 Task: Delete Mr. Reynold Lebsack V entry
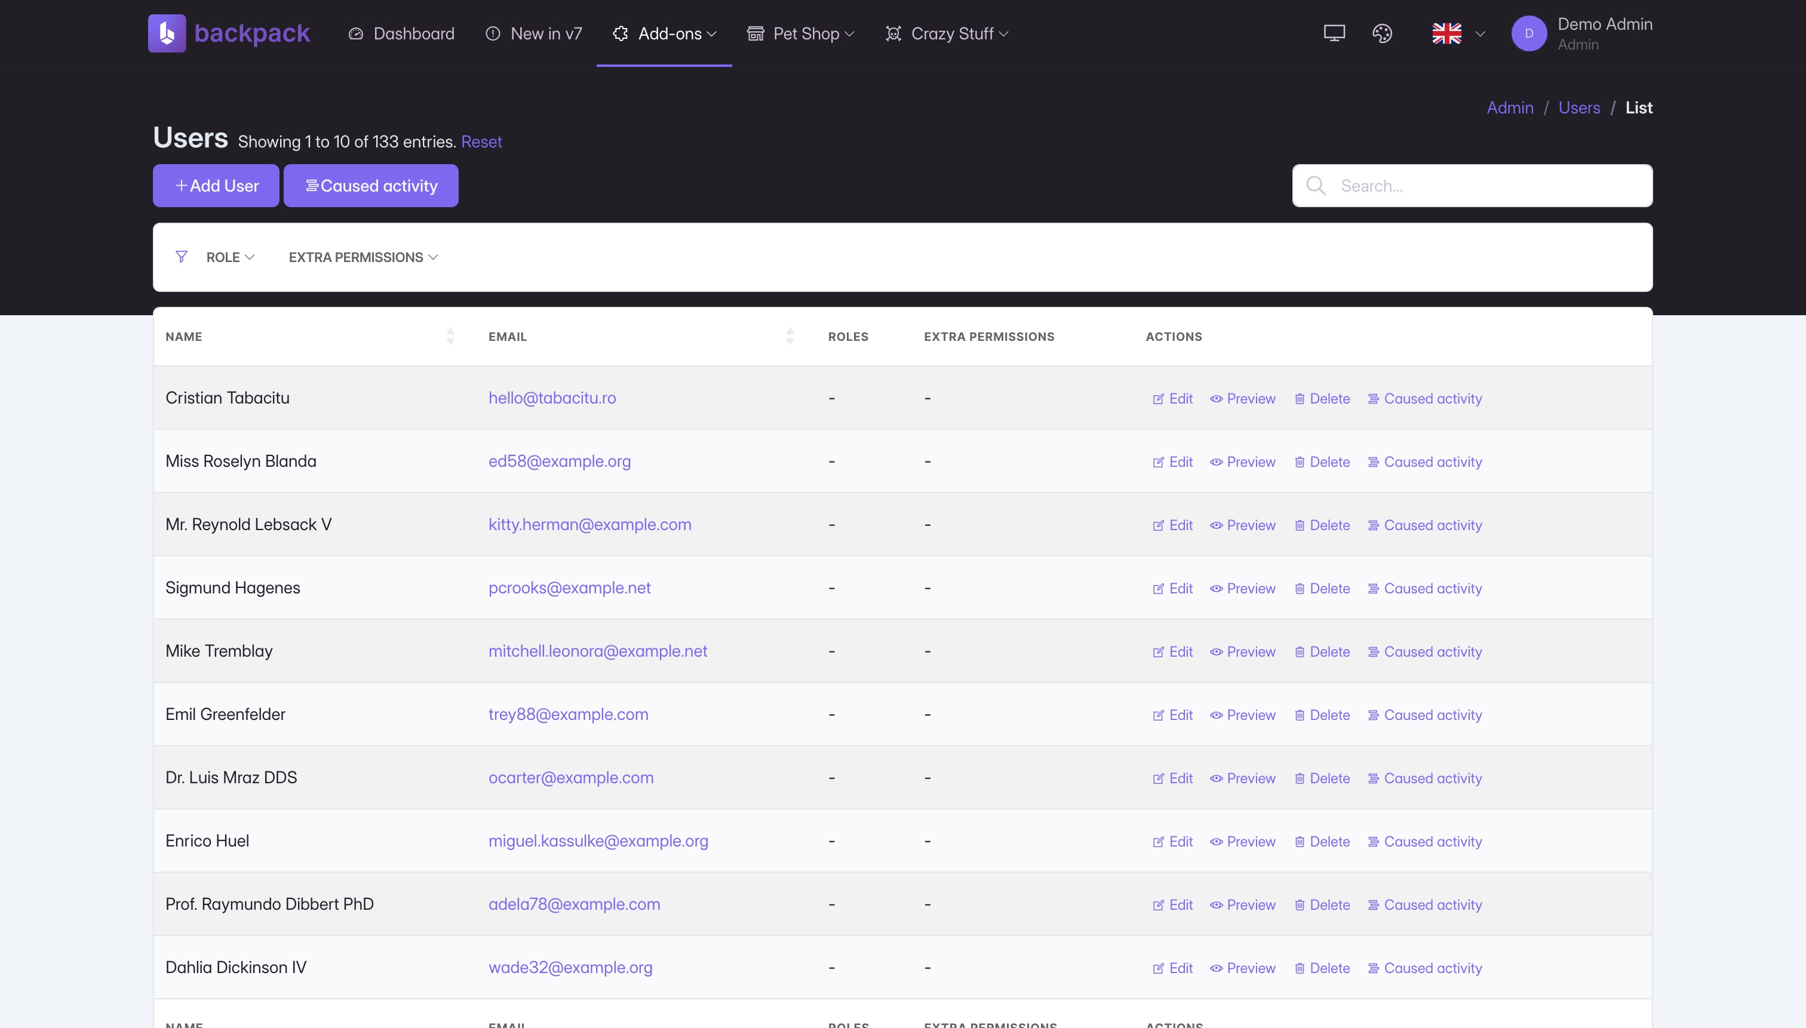[x=1322, y=525]
